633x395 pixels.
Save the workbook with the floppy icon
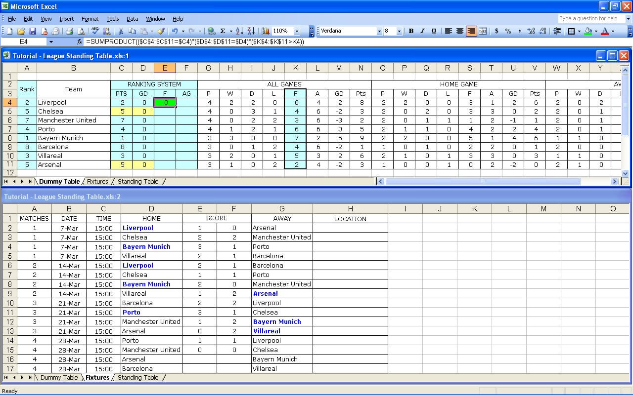pyautogui.click(x=33, y=31)
